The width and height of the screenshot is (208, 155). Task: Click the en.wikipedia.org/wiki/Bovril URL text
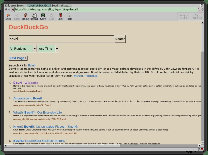tap(28, 91)
